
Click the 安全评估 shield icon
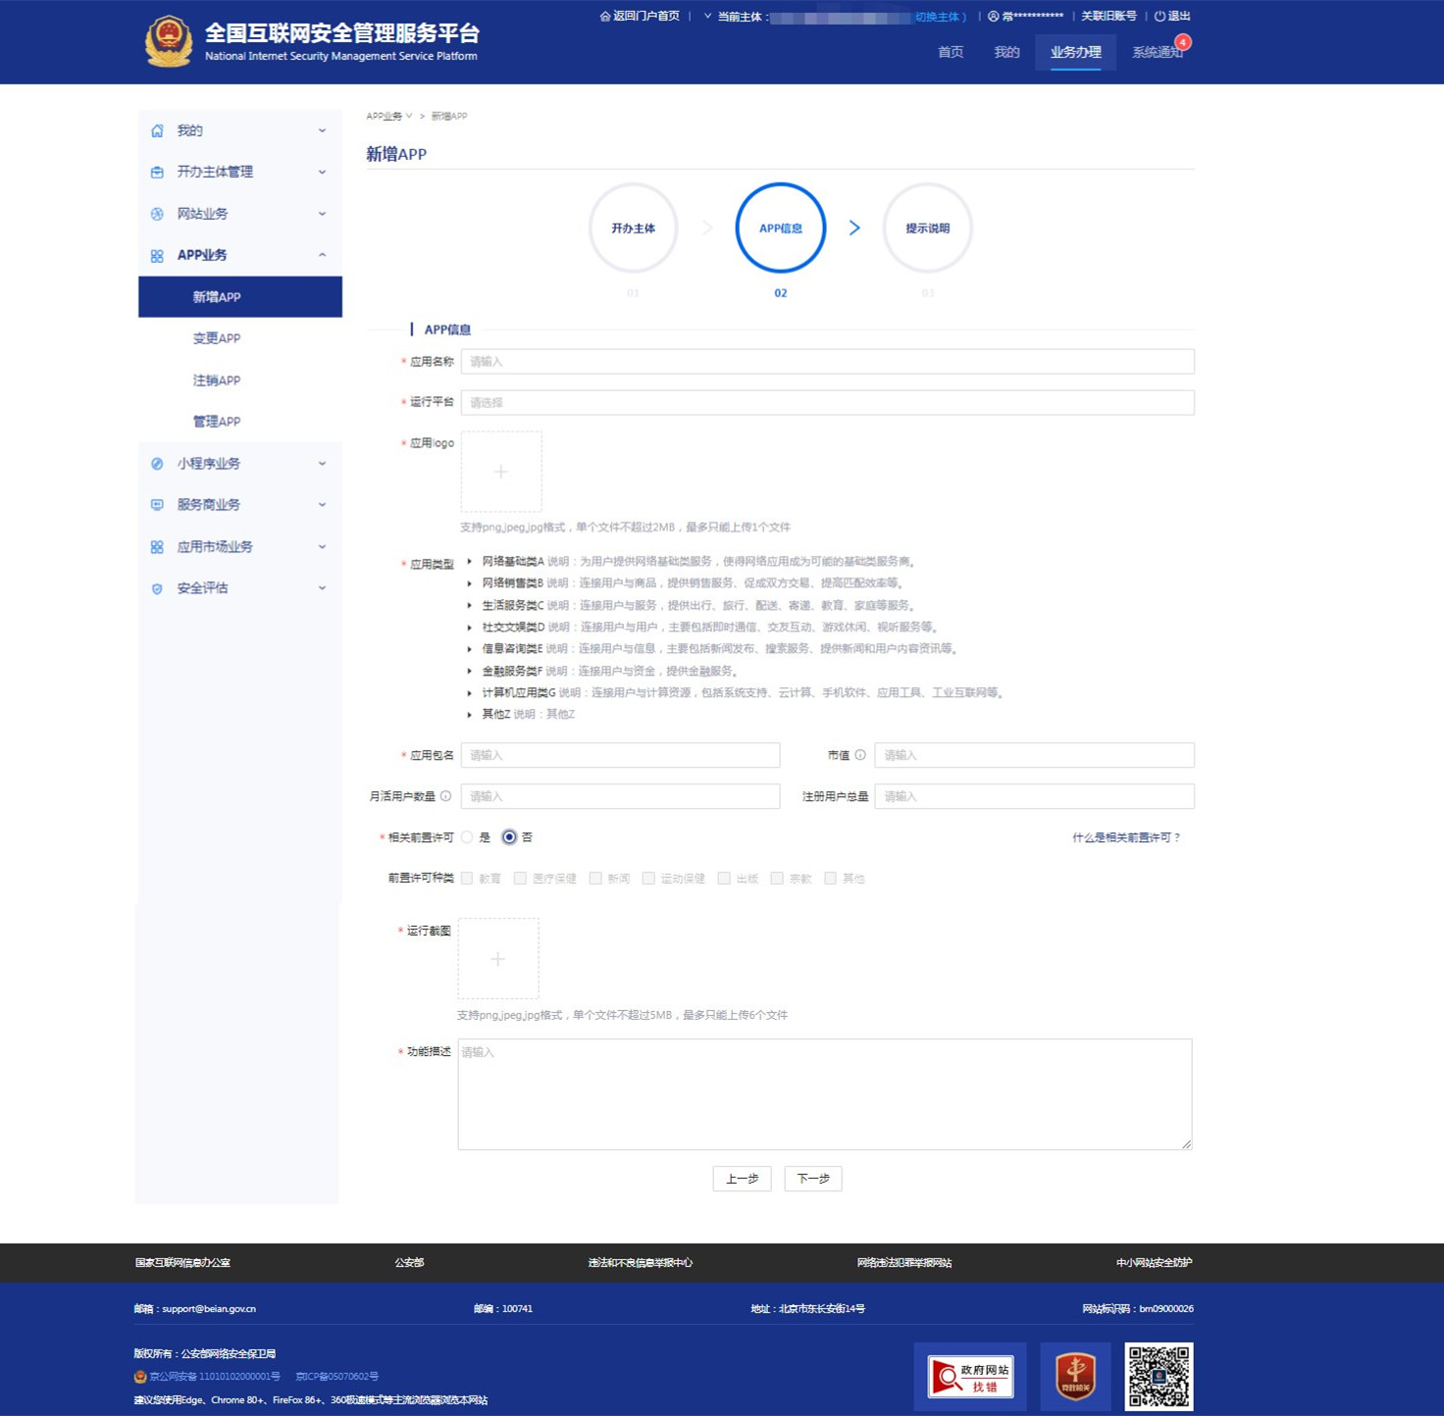coord(157,588)
